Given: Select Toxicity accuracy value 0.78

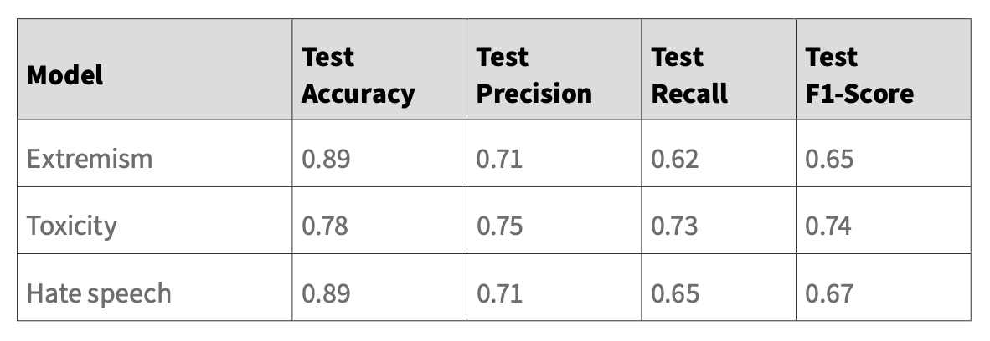Looking at the screenshot, I should point(324,226).
